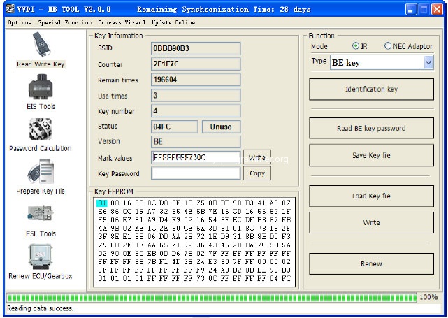Image resolution: width=448 pixels, height=318 pixels.
Task: Click the Prepare Key File icon
Action: (x=40, y=172)
